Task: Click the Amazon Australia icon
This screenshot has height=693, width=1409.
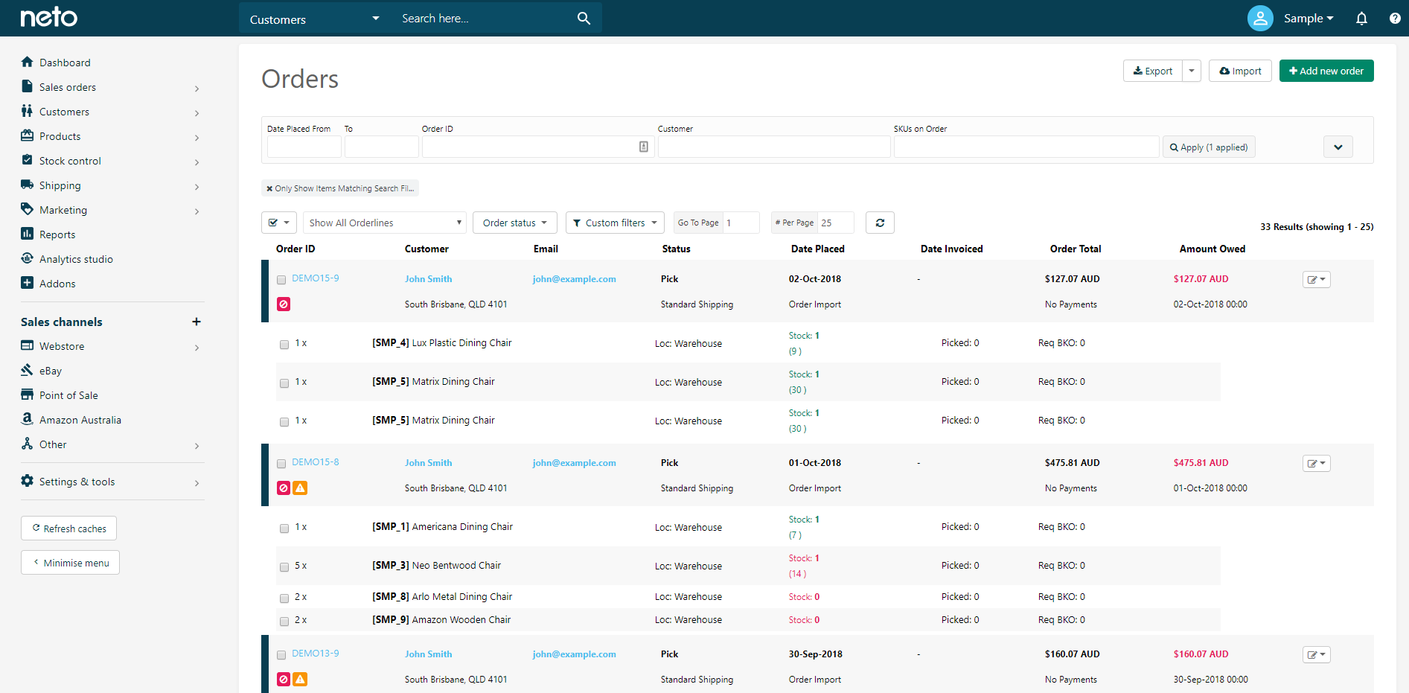Action: click(x=28, y=419)
